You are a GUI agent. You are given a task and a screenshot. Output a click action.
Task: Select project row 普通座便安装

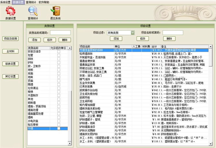click(x=144, y=61)
